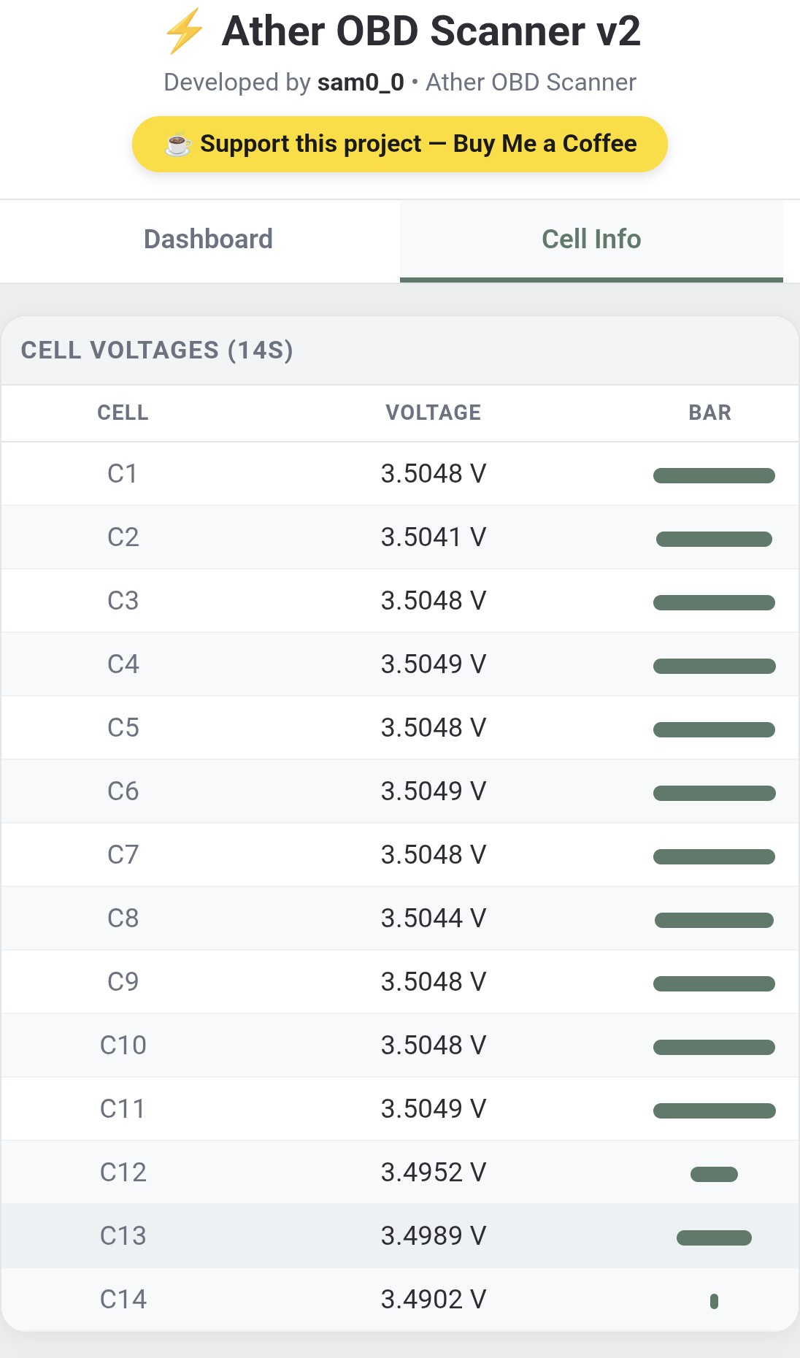The width and height of the screenshot is (800, 1358).
Task: Click the C9 voltage bar
Action: click(x=714, y=984)
